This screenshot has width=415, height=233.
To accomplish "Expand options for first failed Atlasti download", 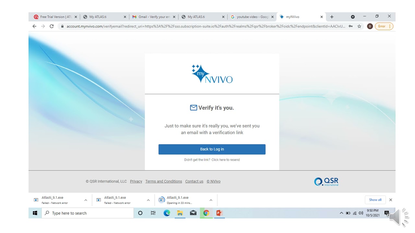I will (86, 200).
